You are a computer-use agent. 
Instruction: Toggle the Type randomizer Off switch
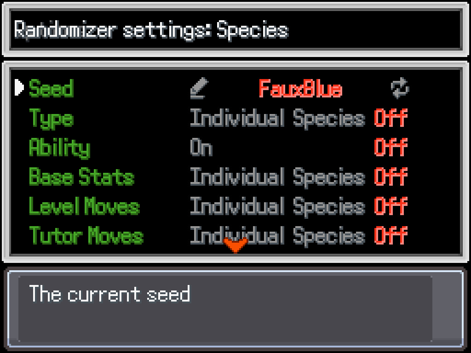click(391, 118)
